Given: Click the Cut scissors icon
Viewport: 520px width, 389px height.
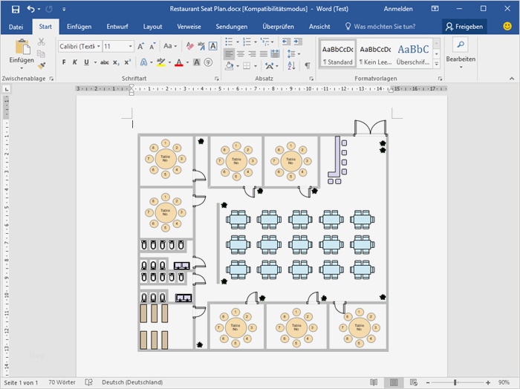Looking at the screenshot, I should click(x=42, y=43).
